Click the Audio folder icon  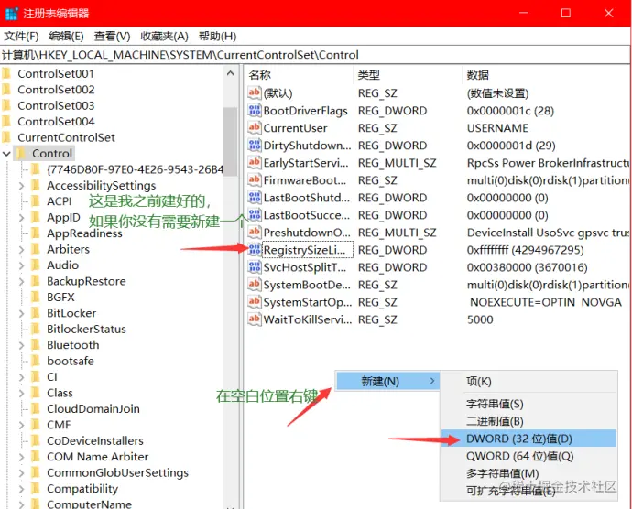click(36, 265)
